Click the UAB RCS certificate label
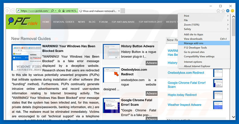 [x=71, y=11]
